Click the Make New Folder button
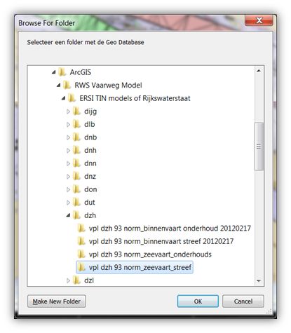The image size is (291, 333). tap(57, 301)
